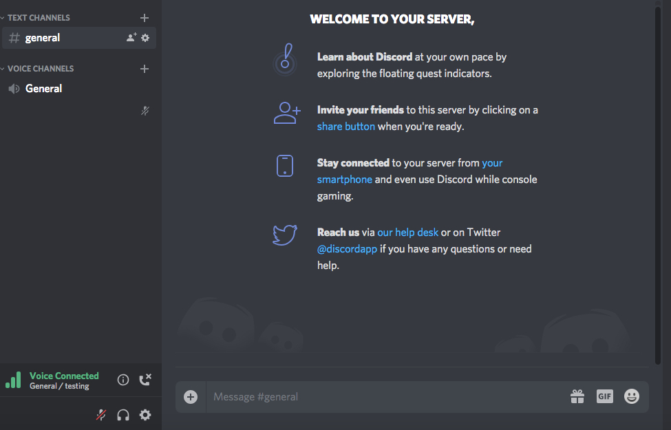Disconnect from the voice call

(145, 379)
